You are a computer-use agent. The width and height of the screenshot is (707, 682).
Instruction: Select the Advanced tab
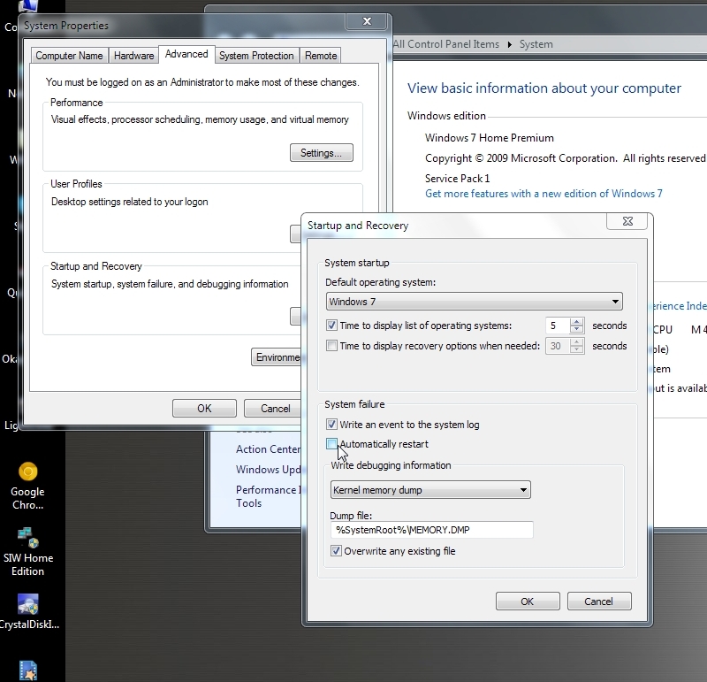tap(186, 54)
